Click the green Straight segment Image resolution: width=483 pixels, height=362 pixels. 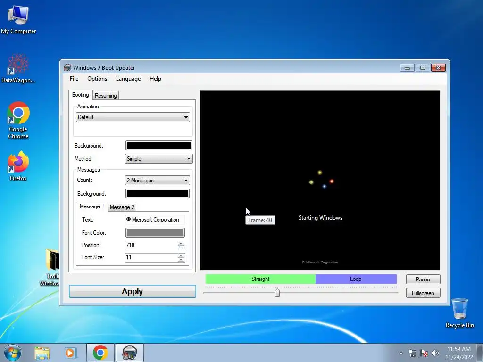[260, 279]
